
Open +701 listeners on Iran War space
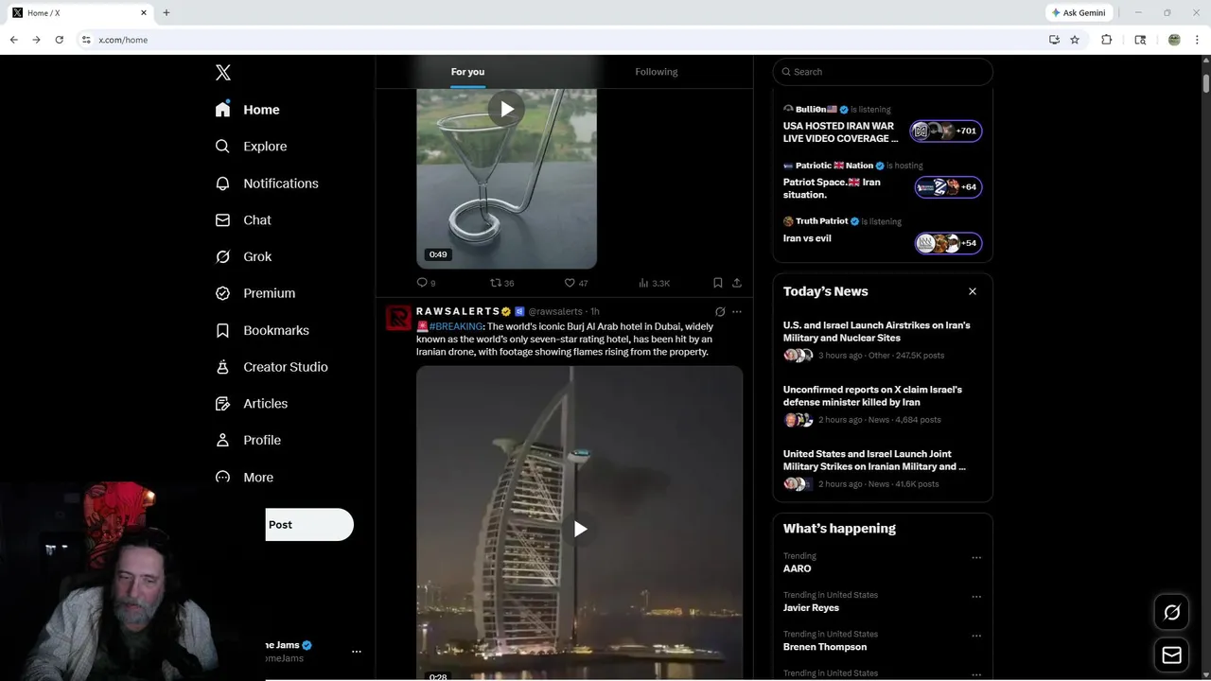click(x=946, y=131)
